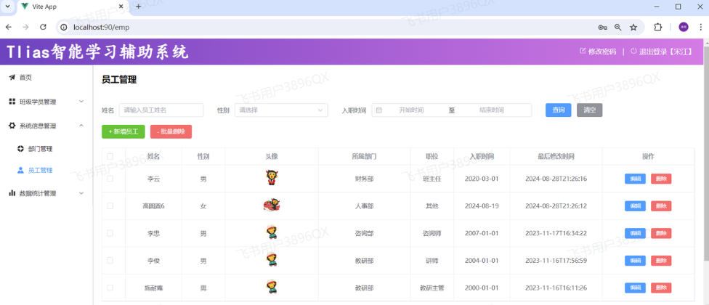Viewport: 709px width, 305px height.
Task: Click 李云 avatar image
Action: [271, 178]
